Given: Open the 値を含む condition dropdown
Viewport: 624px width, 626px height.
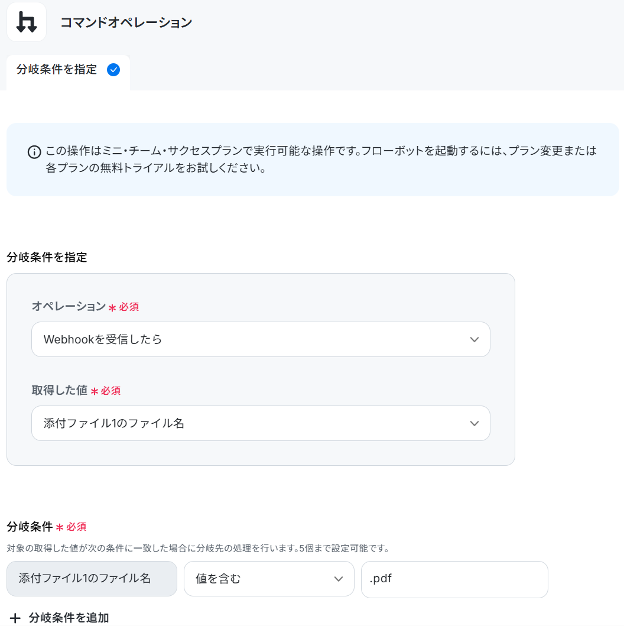Looking at the screenshot, I should (269, 579).
